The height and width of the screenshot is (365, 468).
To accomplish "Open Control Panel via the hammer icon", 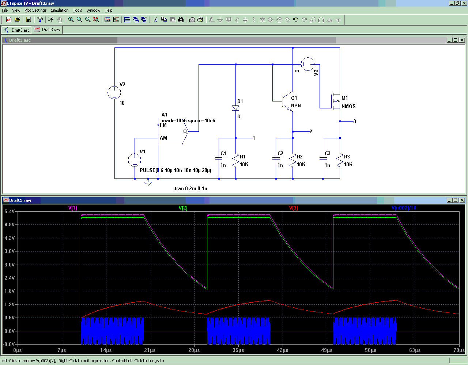I will pos(40,20).
